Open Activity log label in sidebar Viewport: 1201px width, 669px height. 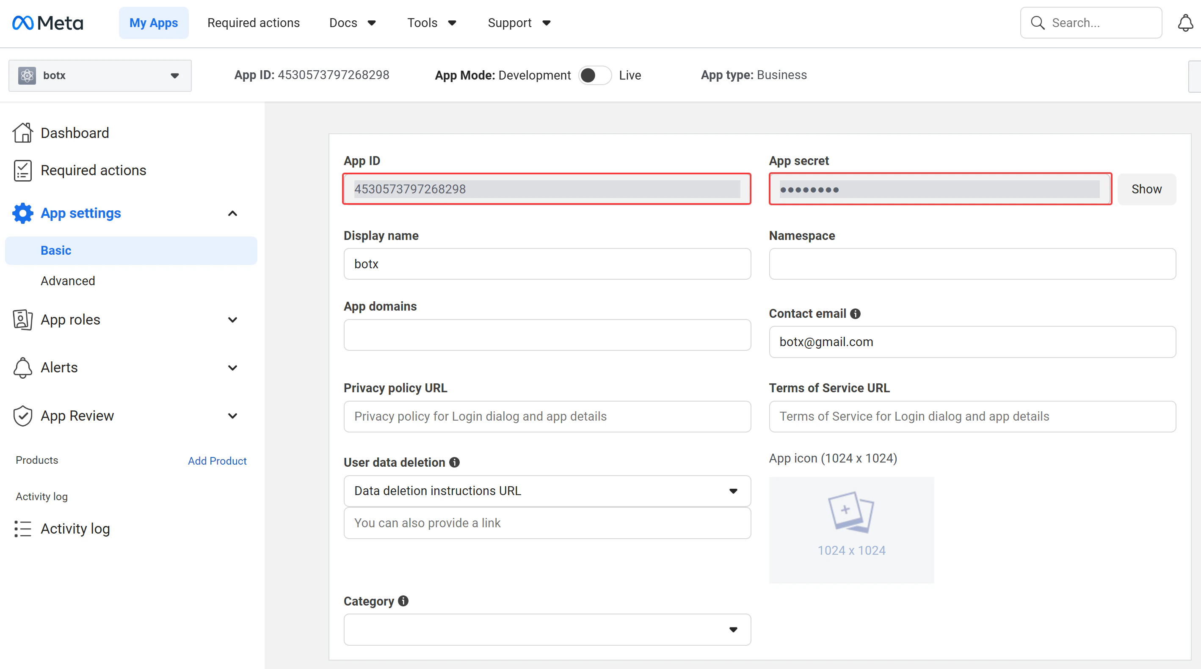pos(75,529)
